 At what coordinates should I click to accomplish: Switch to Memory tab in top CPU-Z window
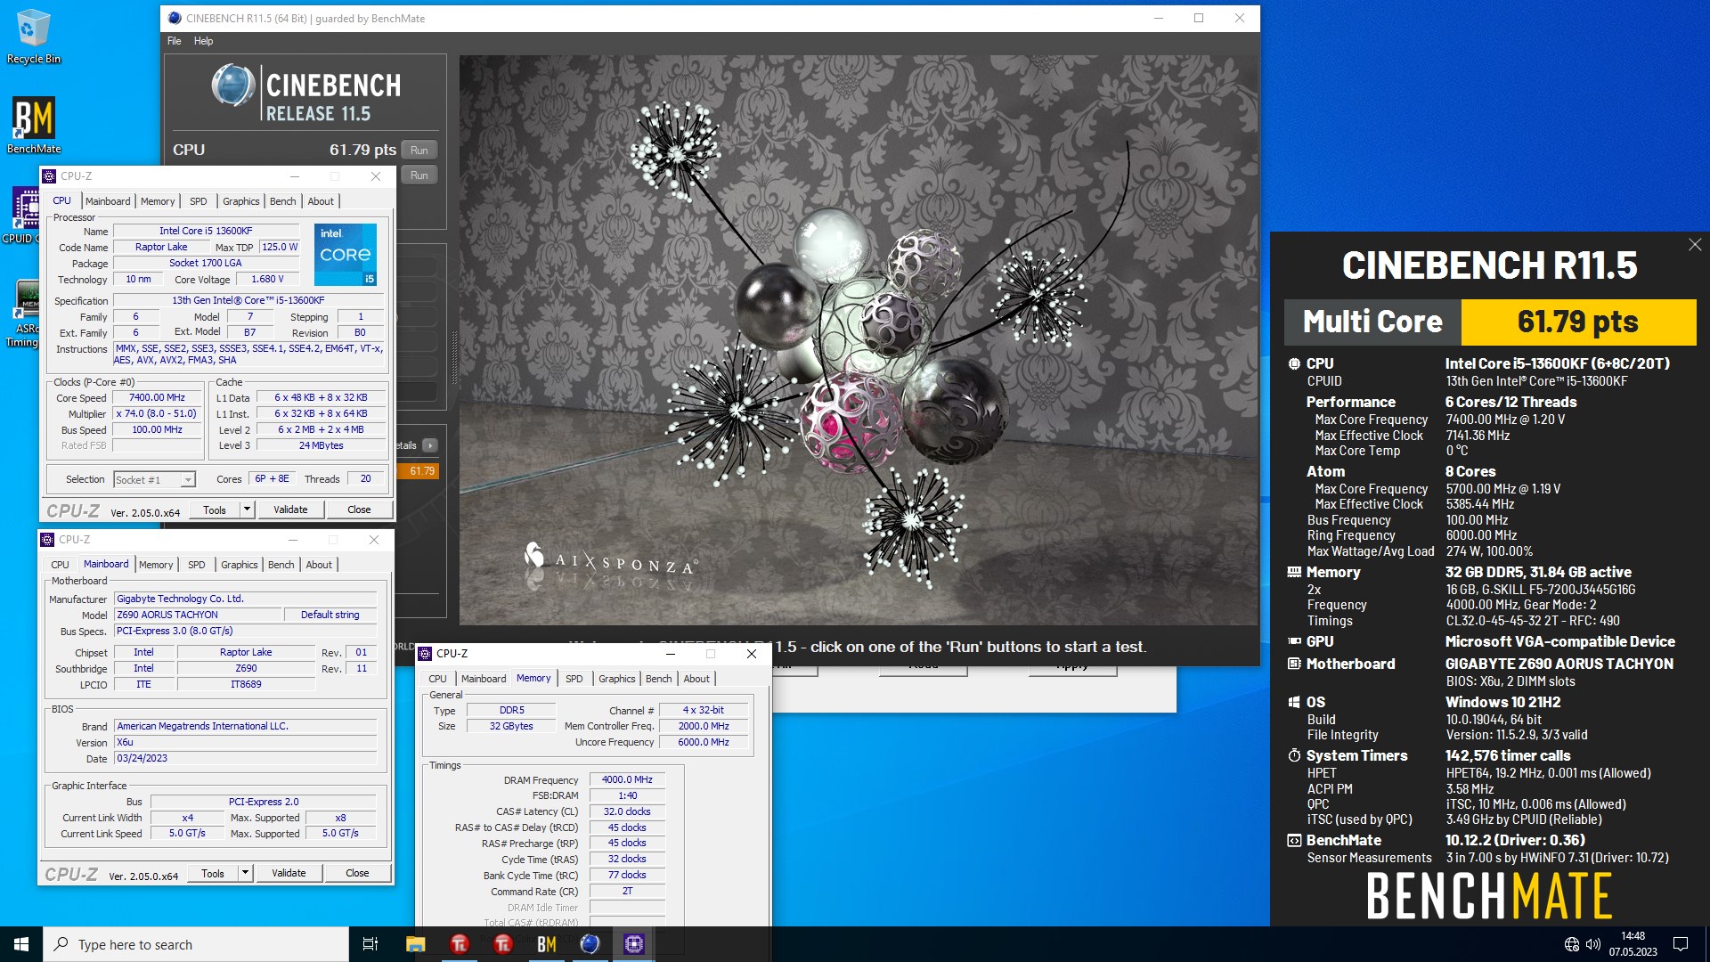[x=158, y=201]
